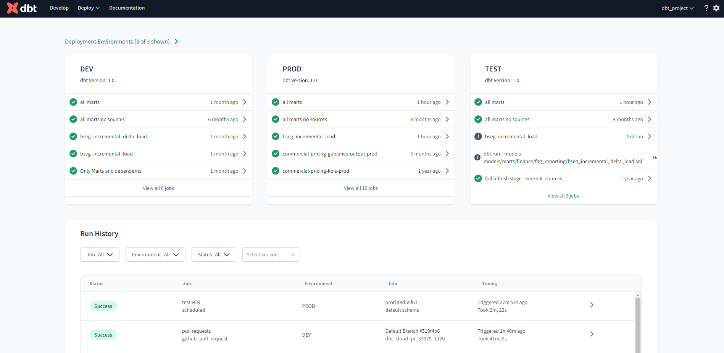Open the Job All filter dropdown

(x=100, y=254)
